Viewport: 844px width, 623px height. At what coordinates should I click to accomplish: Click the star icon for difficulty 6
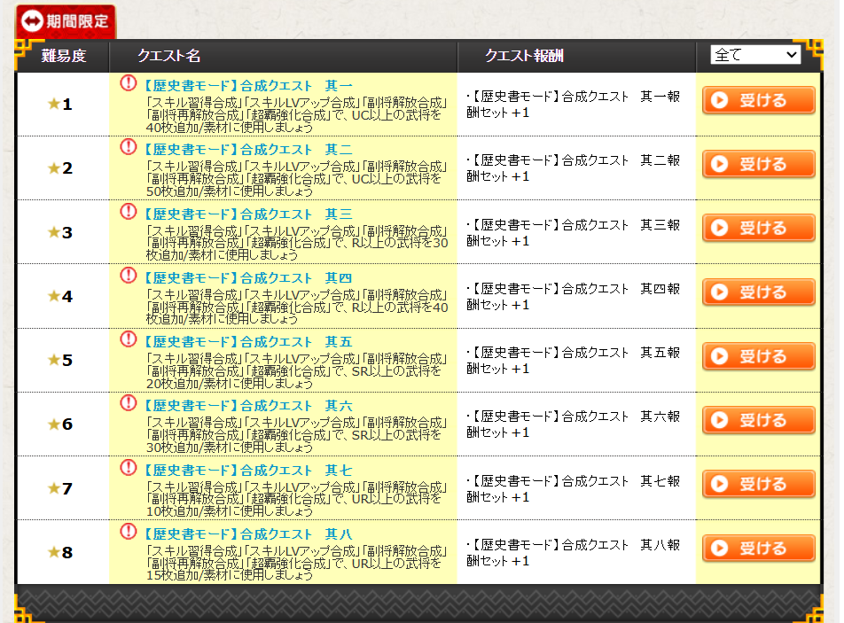[54, 424]
